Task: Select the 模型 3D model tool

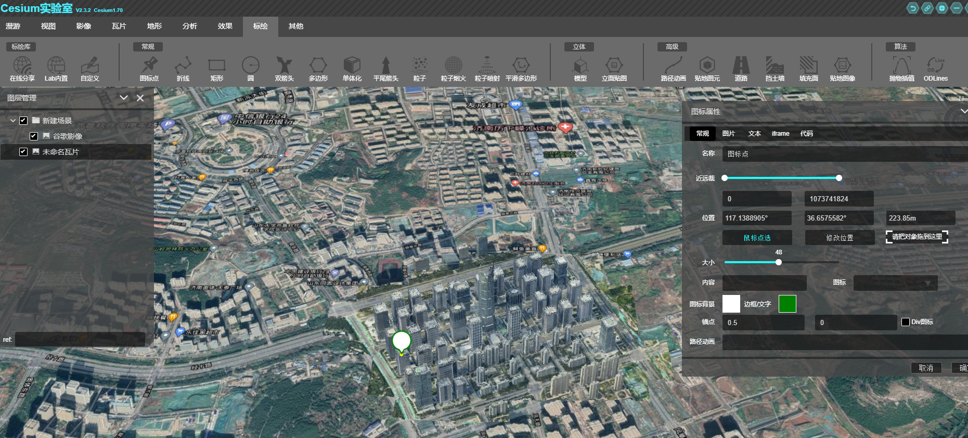Action: [x=580, y=69]
